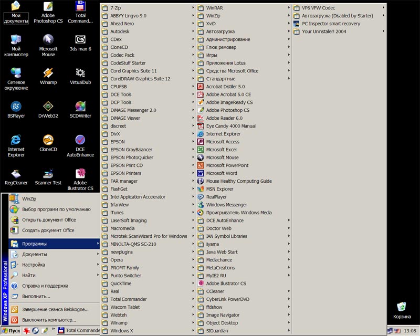This screenshot has height=336, width=420.
Task: Click the language indicator tray icon
Action: pyautogui.click(x=397, y=331)
